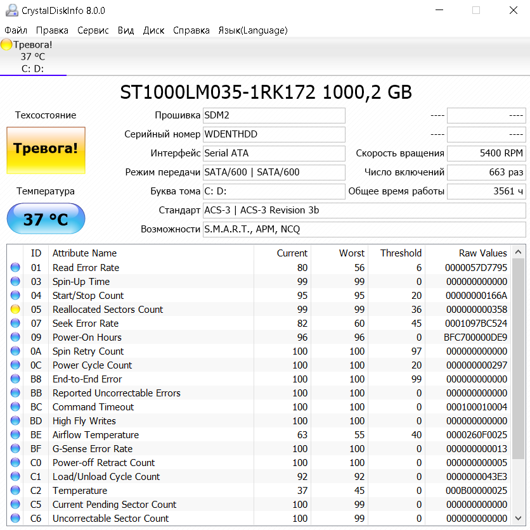Click the yellow Тревога! health status button

[x=46, y=149]
